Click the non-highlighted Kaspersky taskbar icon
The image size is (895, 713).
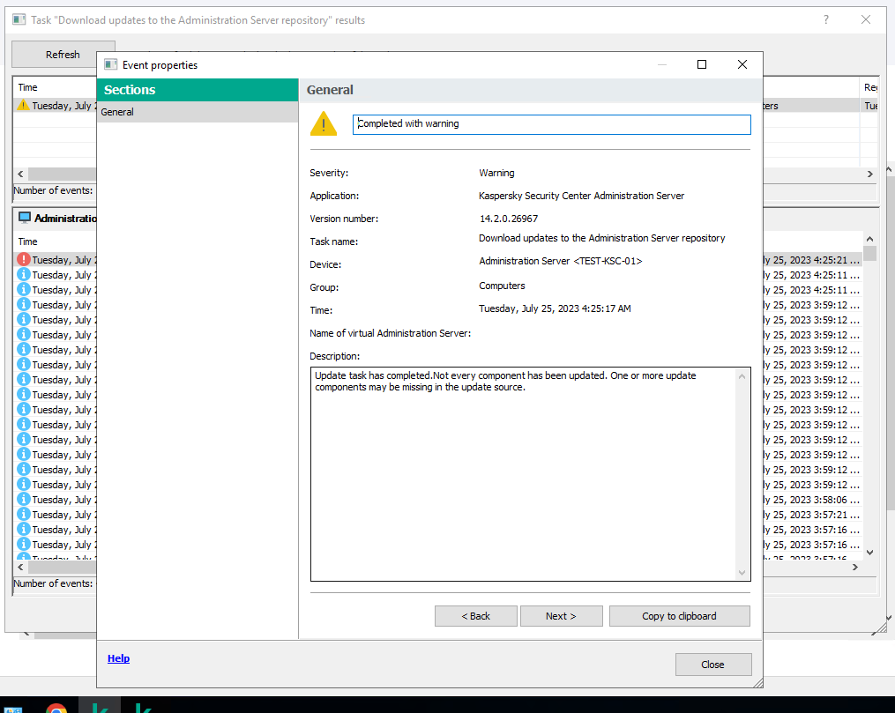(x=143, y=708)
